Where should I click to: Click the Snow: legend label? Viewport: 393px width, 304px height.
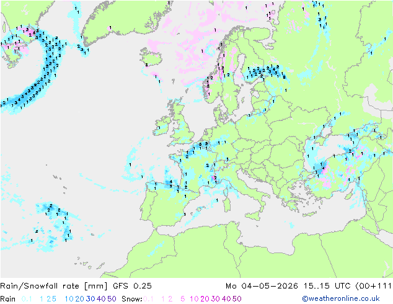(x=132, y=299)
